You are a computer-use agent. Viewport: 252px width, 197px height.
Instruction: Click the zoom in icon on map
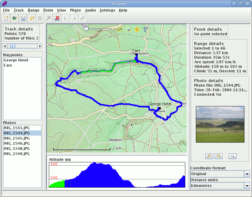(50, 38)
